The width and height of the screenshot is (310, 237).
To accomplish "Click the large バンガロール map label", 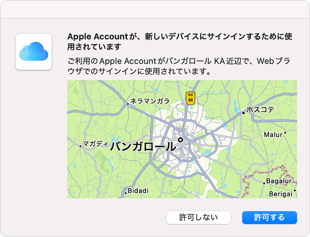I will point(143,146).
